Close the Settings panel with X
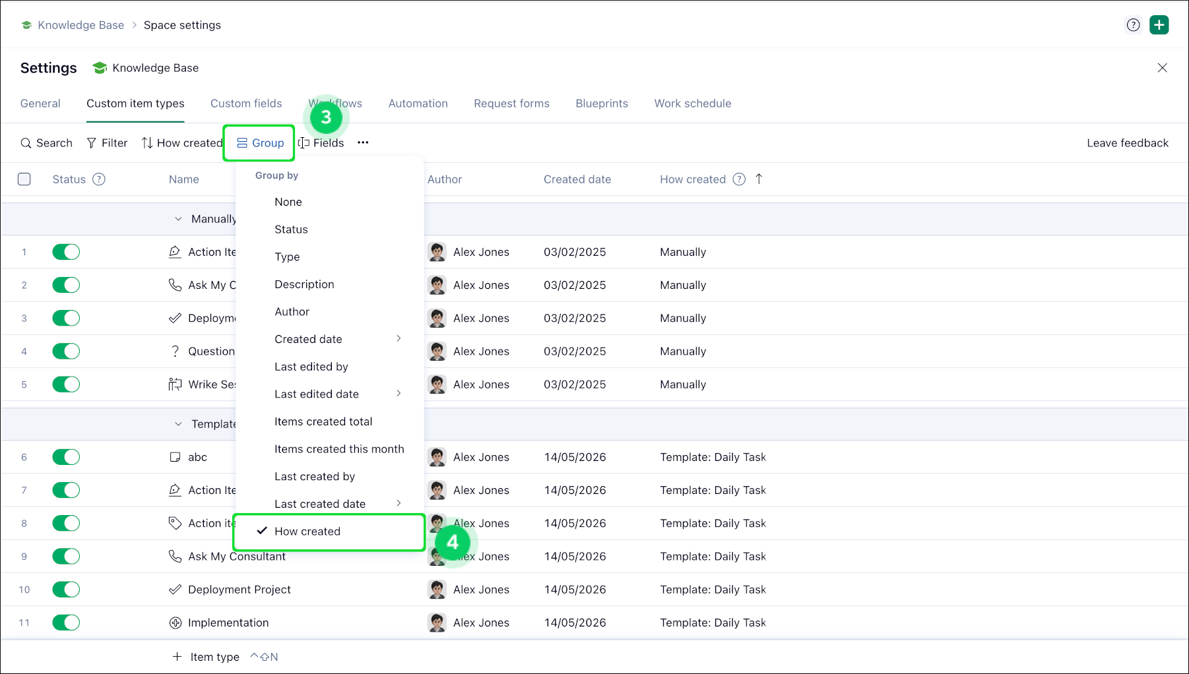The height and width of the screenshot is (674, 1189). coord(1162,68)
